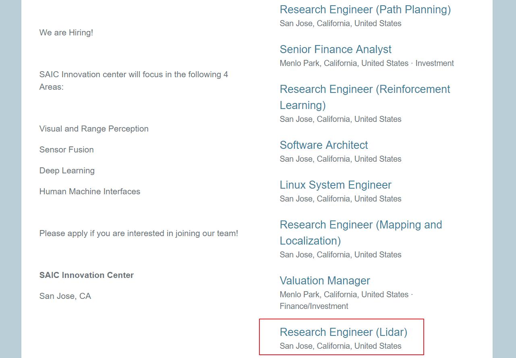Select the Software Architect job link
This screenshot has height=358, width=516.
[x=323, y=145]
